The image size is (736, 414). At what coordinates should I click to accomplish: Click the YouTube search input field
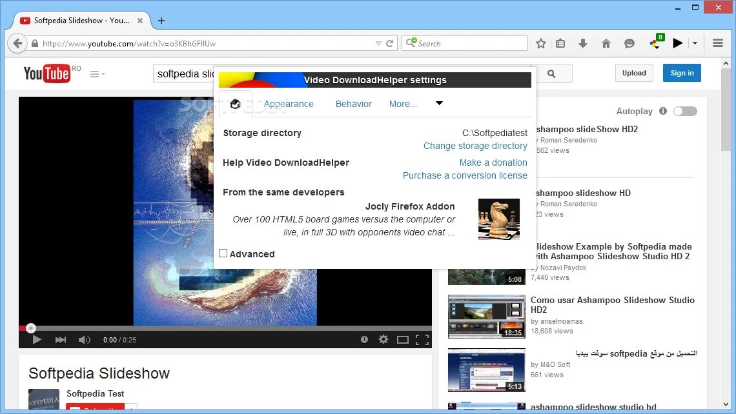(183, 74)
